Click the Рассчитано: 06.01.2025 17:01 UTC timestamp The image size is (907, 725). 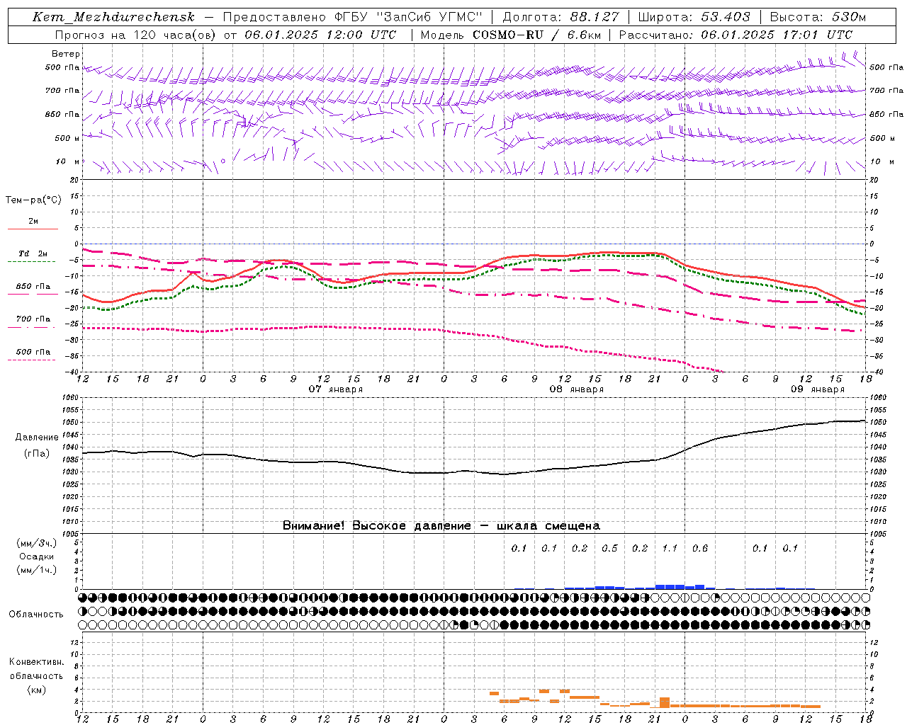coord(736,35)
